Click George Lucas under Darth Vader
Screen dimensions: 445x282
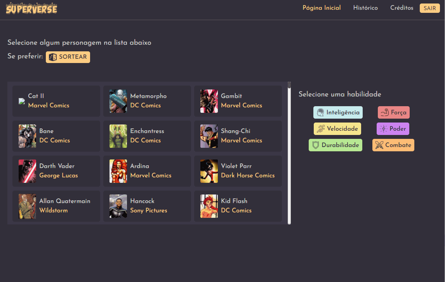click(x=59, y=176)
